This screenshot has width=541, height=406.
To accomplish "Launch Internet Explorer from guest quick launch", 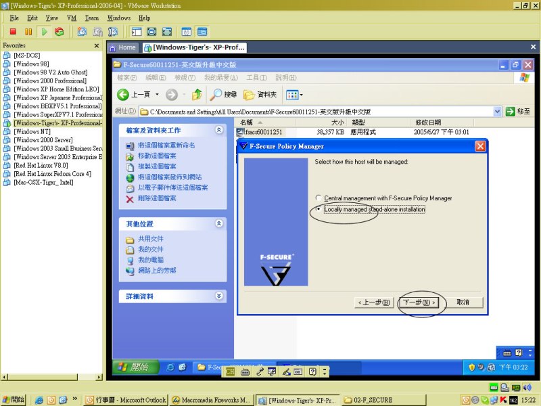I will [170, 367].
